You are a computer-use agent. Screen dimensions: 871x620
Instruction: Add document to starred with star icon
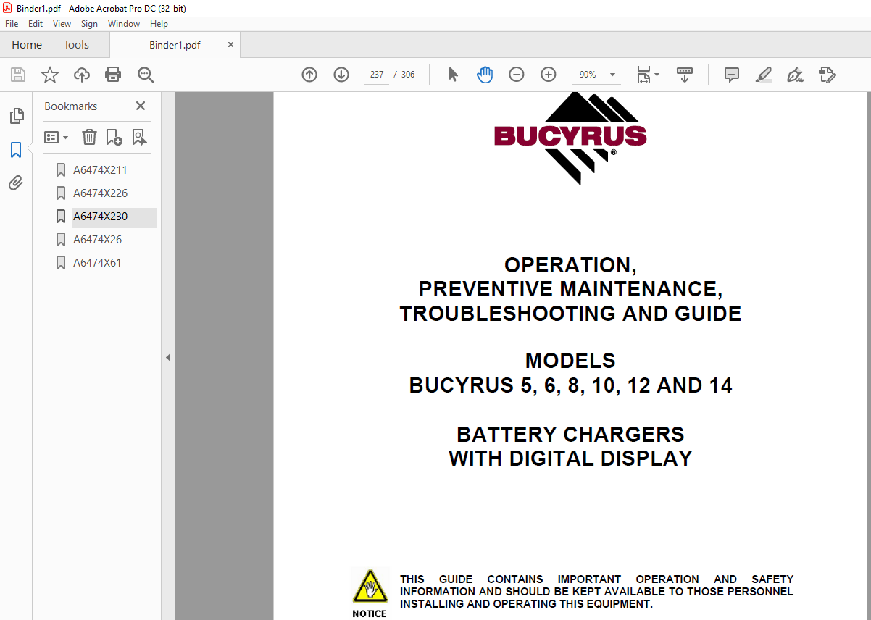tap(50, 75)
